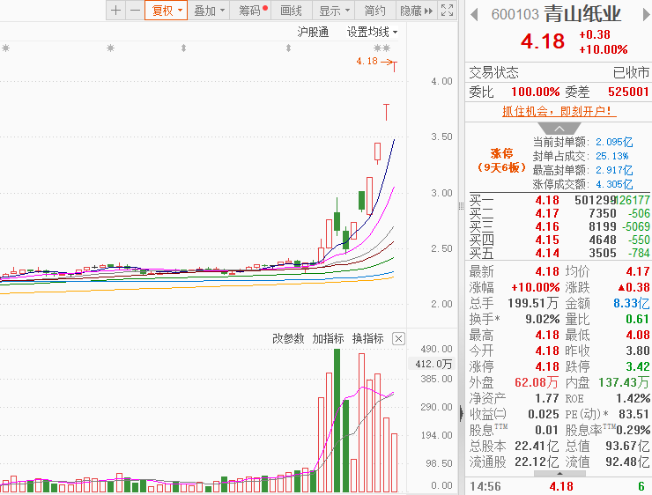Go to previous stock arrow

pos(474,15)
